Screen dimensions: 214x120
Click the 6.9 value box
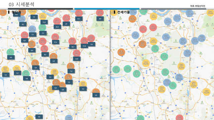click(x=54, y=61)
